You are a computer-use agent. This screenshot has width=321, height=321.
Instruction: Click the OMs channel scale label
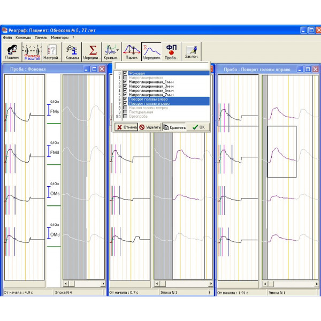(55, 194)
